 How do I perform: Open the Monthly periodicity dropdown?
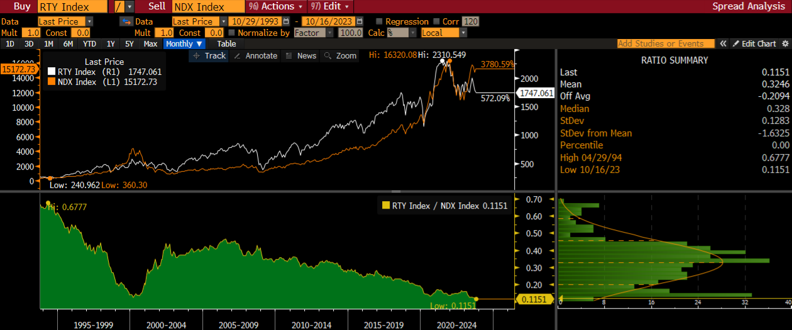point(184,44)
